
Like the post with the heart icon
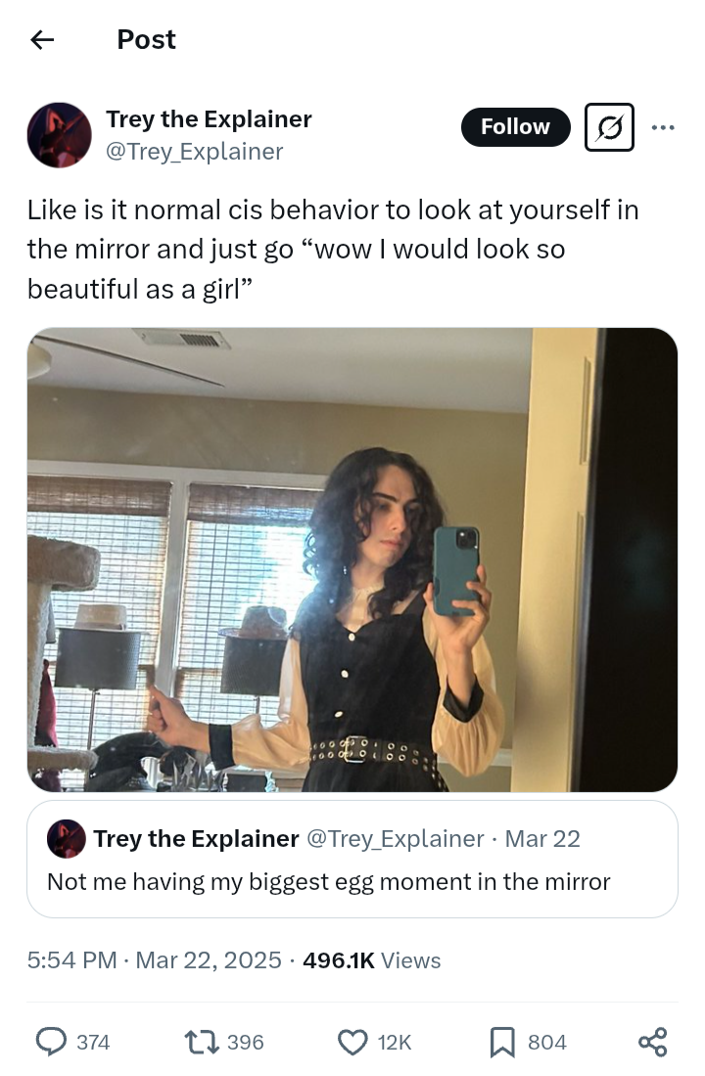[x=352, y=1042]
